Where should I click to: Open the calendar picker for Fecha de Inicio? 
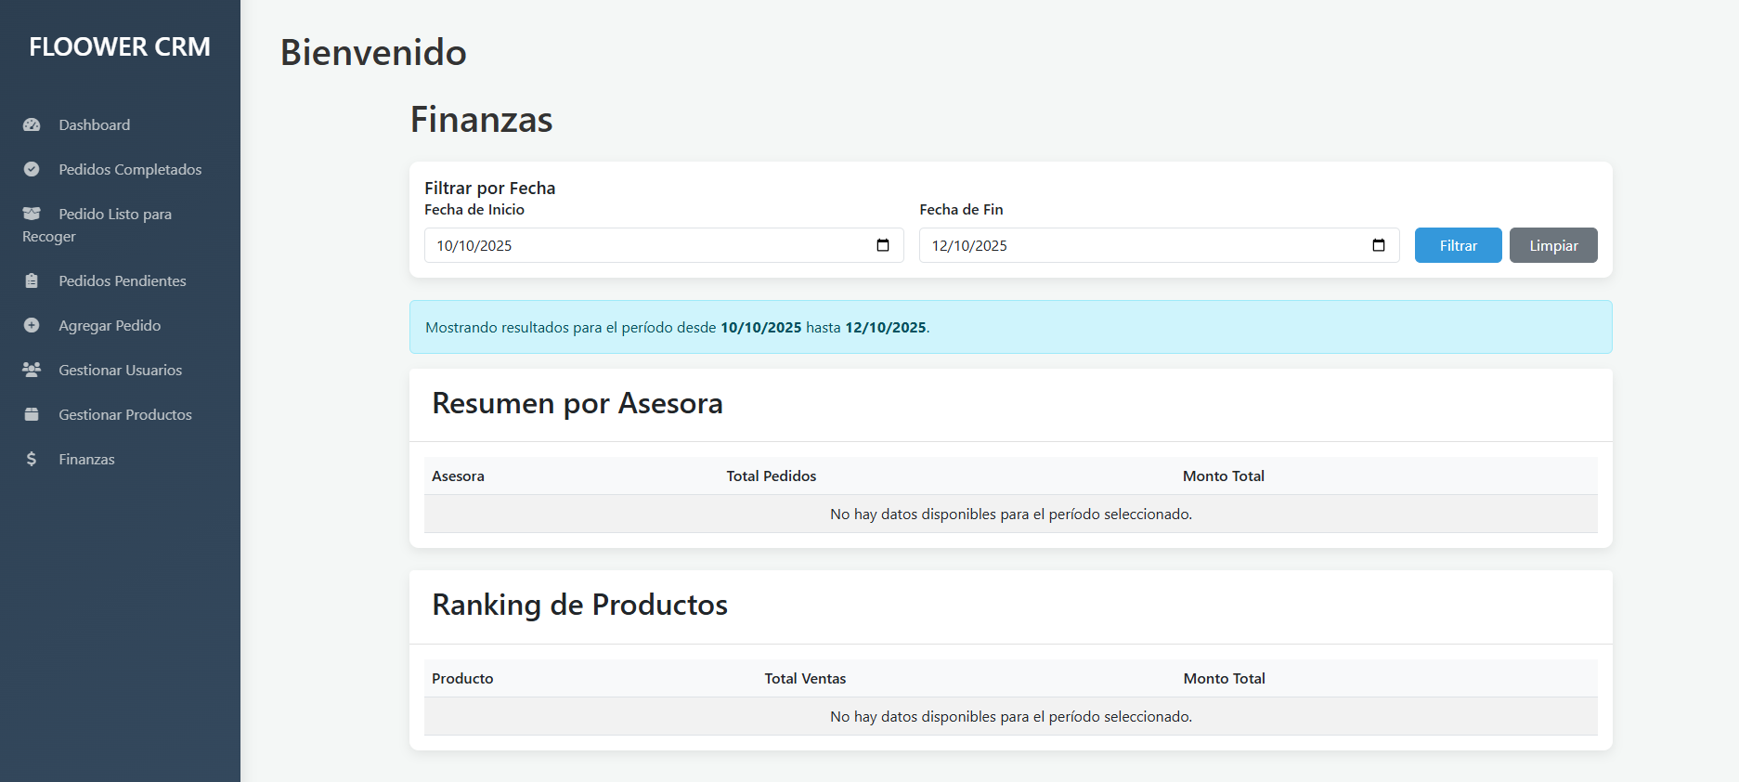click(x=883, y=245)
